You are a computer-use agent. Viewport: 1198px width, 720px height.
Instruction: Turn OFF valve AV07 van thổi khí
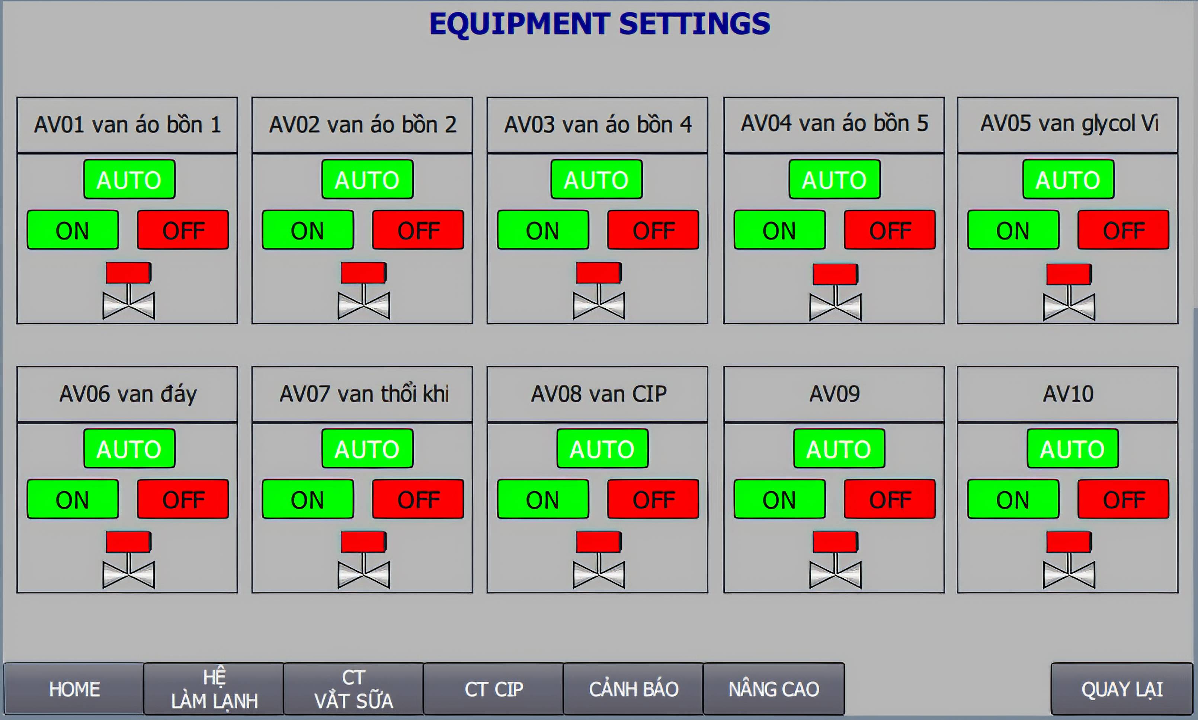[x=418, y=499]
